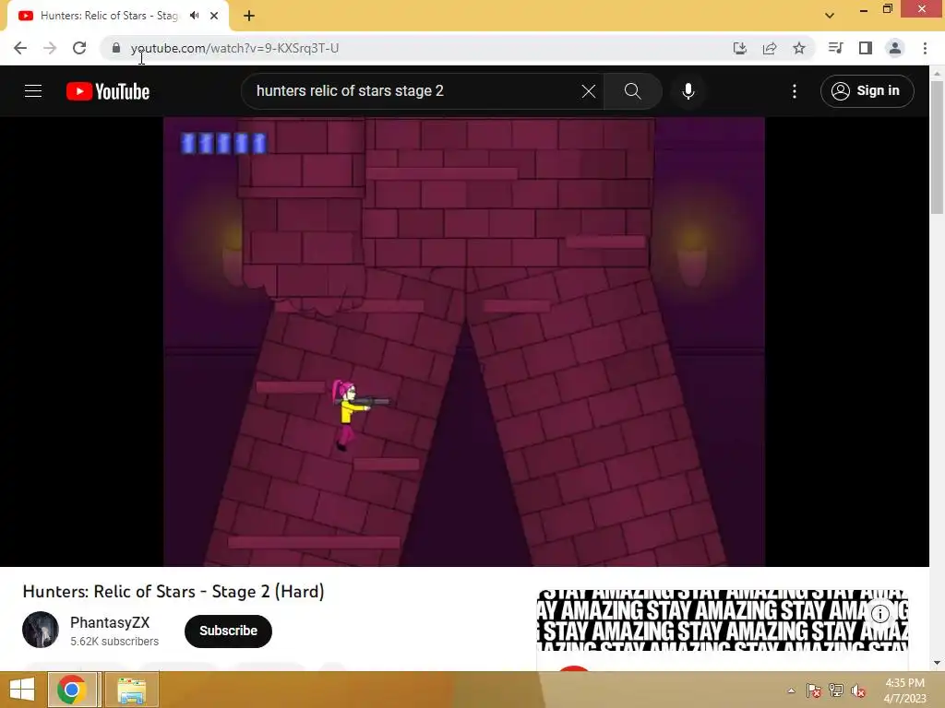Show hidden system tray icons

click(791, 690)
